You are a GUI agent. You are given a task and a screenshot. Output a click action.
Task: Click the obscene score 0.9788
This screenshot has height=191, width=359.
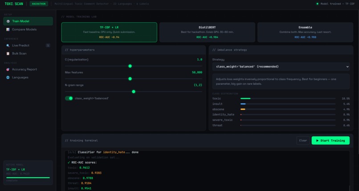(88, 178)
